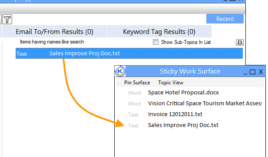The width and height of the screenshot is (268, 157).
Task: Maximize the Sticky Work Surface window
Action: click(252, 72)
